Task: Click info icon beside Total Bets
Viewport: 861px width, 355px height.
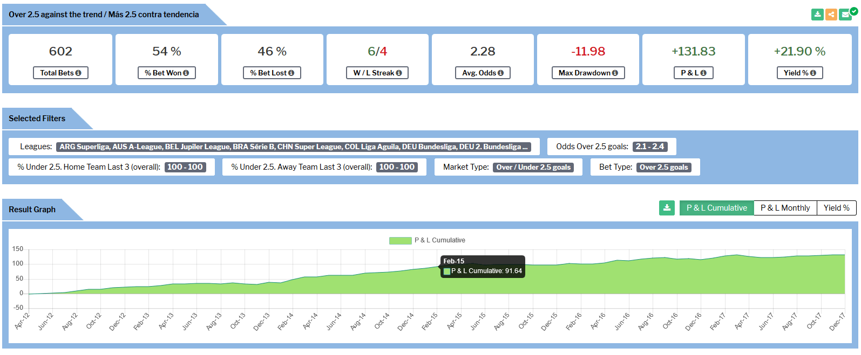Action: (78, 73)
